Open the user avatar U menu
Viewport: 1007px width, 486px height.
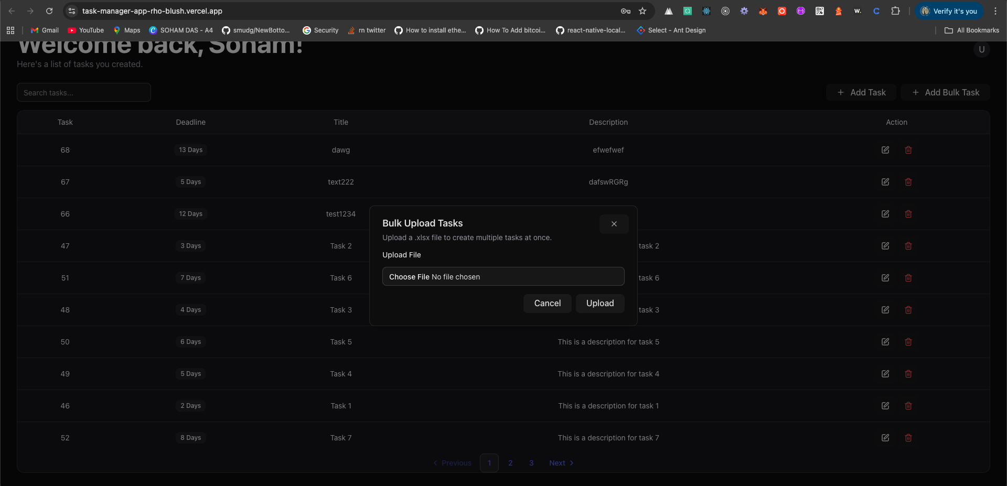tap(982, 50)
